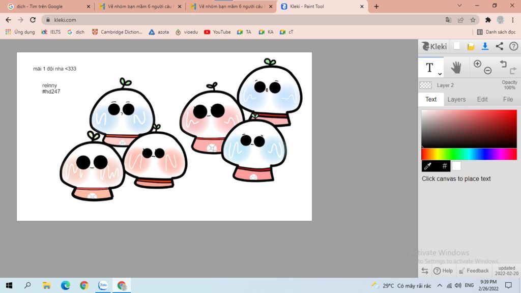
Task: Open the YouTube bookmark
Action: coord(217,32)
